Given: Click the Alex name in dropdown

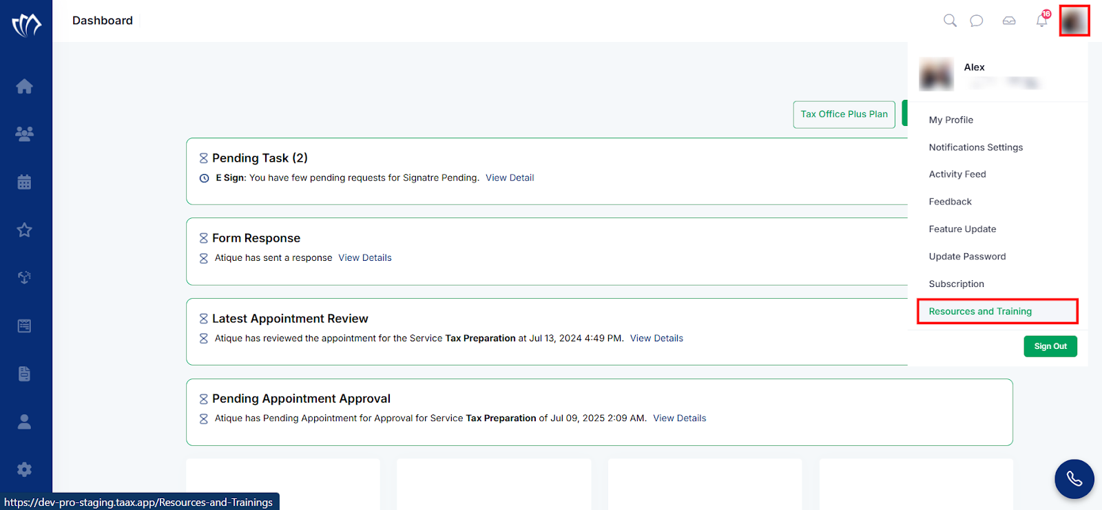Looking at the screenshot, I should 974,67.
